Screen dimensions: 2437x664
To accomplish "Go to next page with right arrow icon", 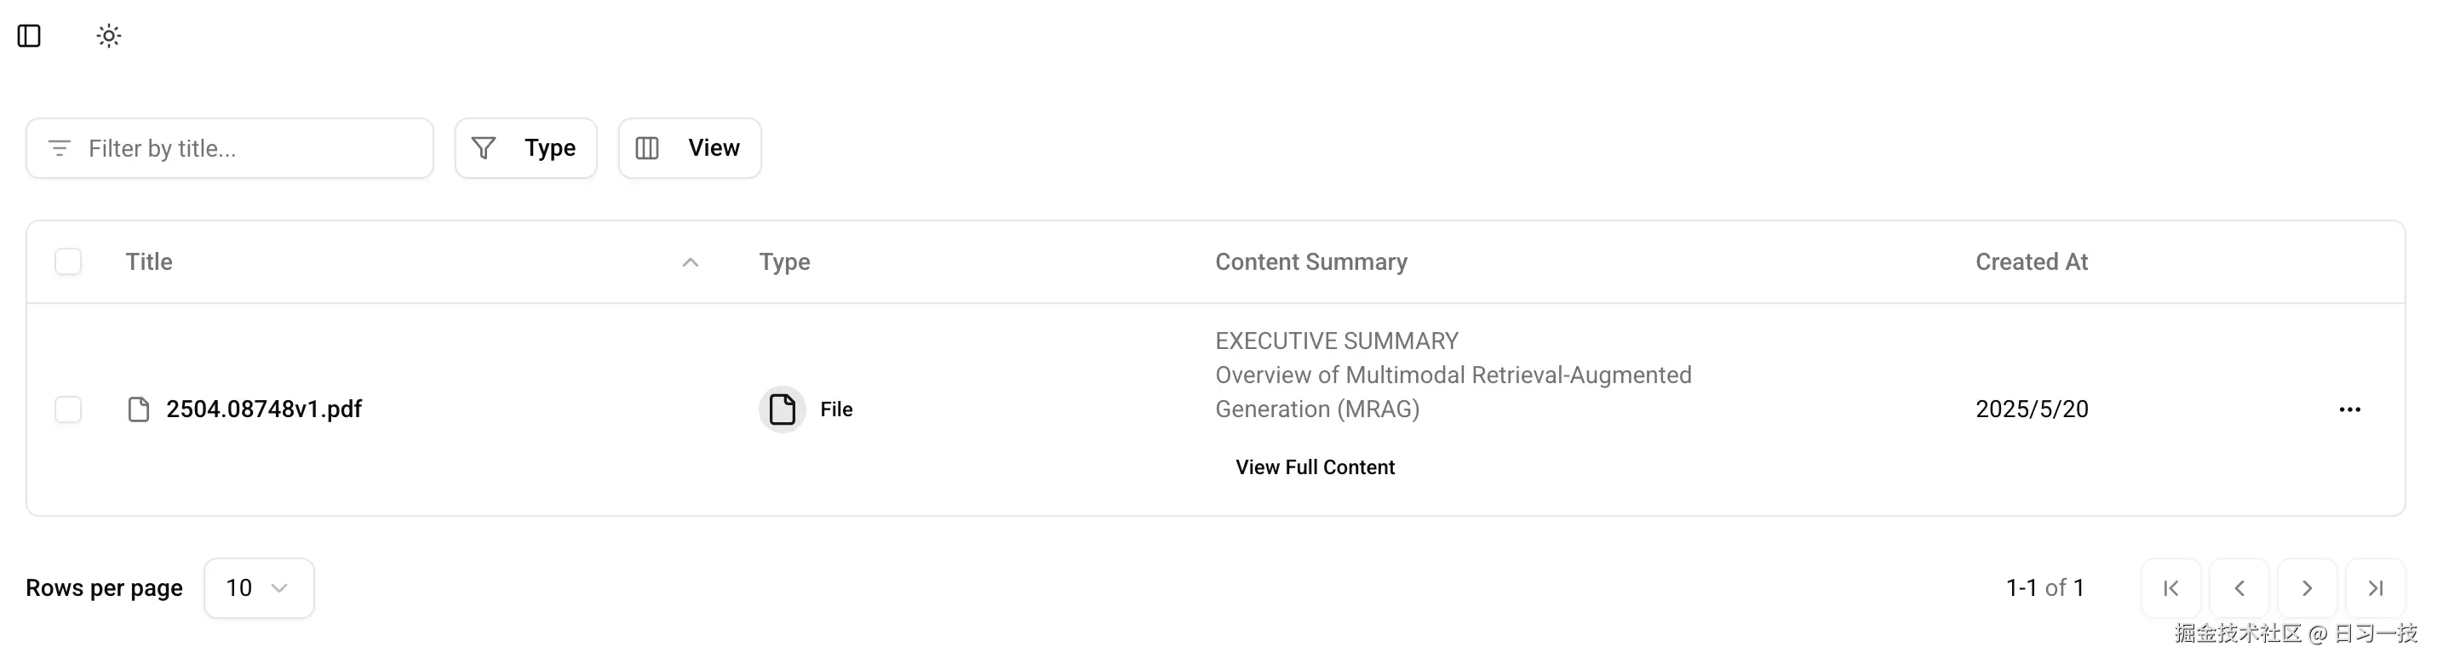I will click(x=2308, y=587).
